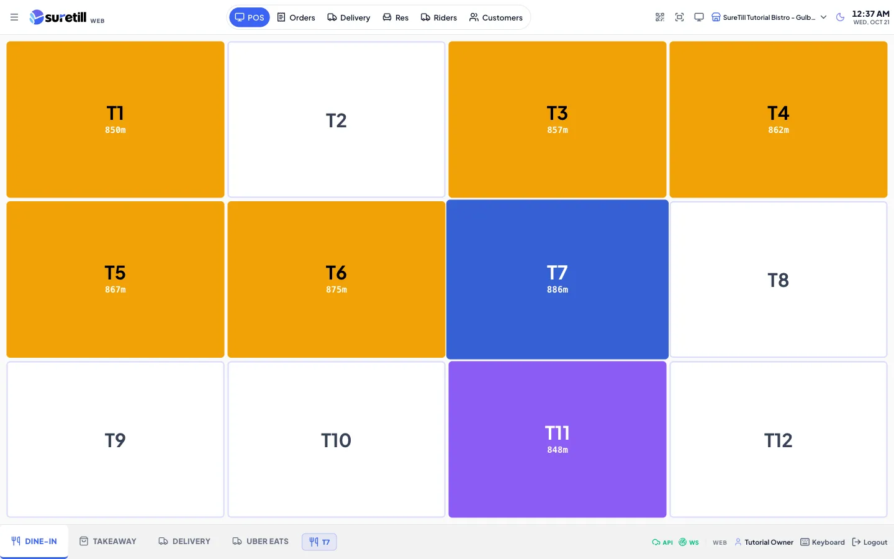Click the monitor display icon
Viewport: 894px width, 559px height.
point(699,17)
